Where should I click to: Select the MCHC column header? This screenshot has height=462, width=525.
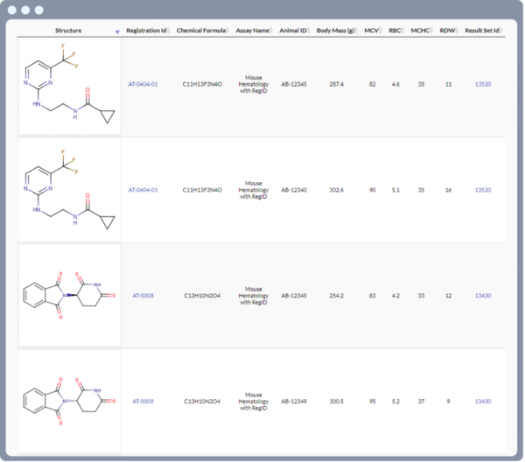(421, 31)
